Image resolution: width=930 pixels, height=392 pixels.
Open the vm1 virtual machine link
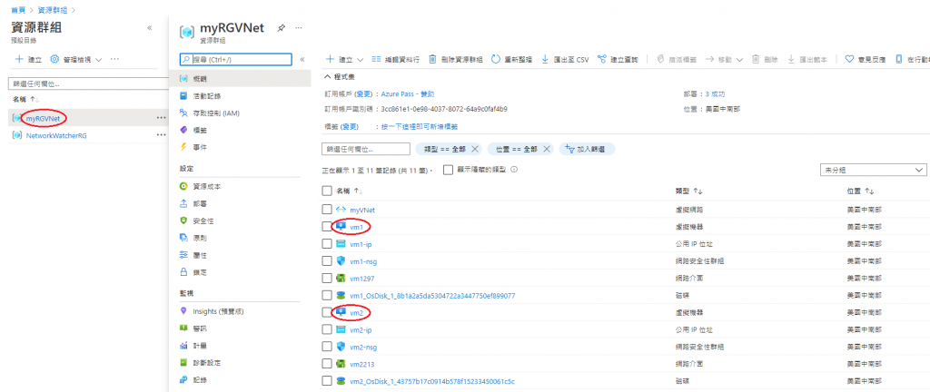point(356,227)
